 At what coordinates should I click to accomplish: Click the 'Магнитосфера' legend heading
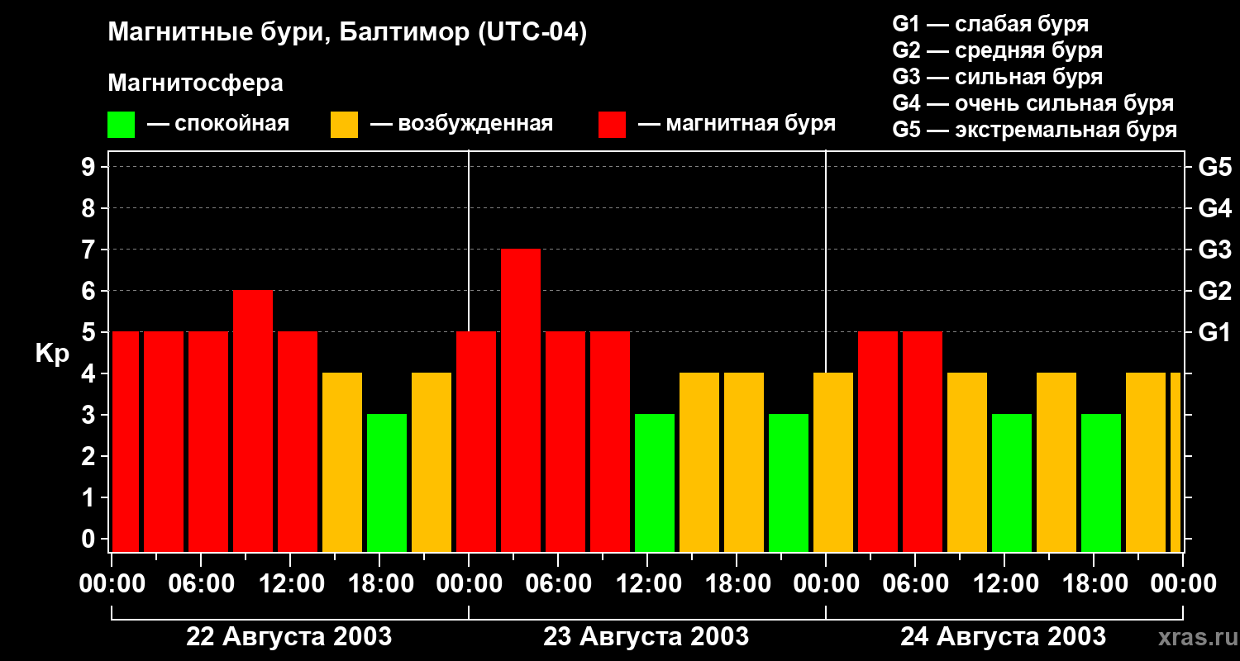[x=195, y=83]
